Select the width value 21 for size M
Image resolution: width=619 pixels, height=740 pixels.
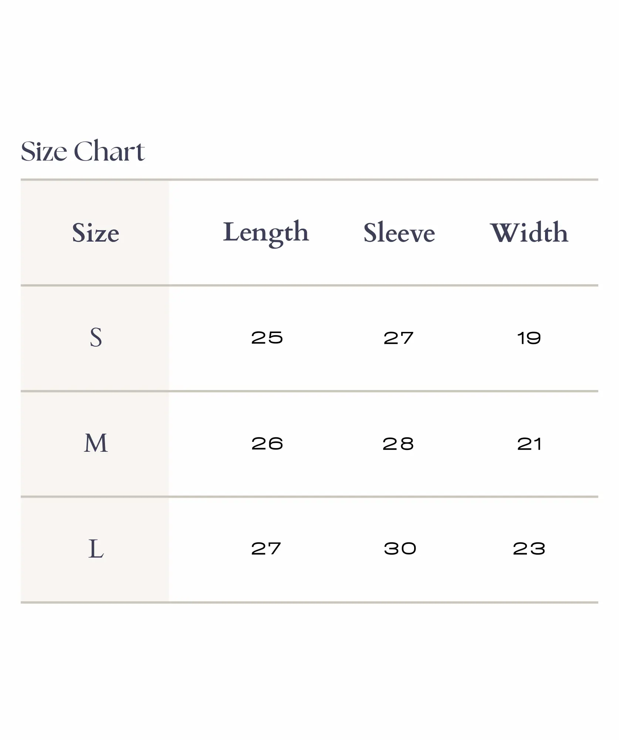[529, 444]
